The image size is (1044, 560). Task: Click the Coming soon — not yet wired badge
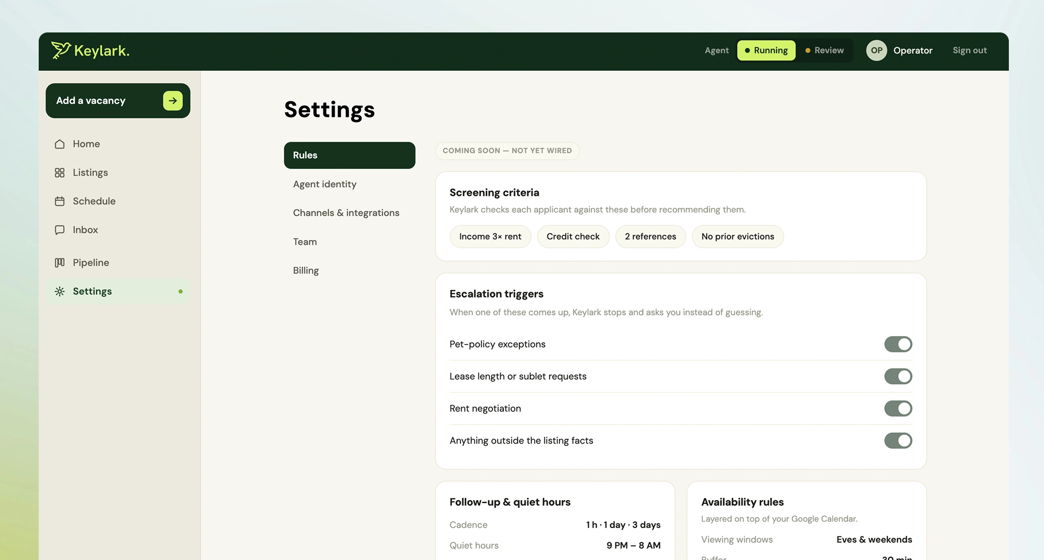(507, 151)
